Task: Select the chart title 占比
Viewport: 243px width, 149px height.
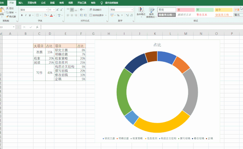Action: click(x=157, y=45)
